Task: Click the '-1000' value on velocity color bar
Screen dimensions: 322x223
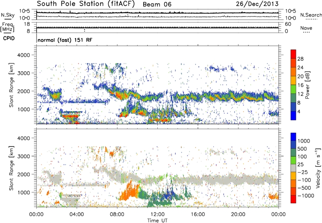Action: point(306,196)
